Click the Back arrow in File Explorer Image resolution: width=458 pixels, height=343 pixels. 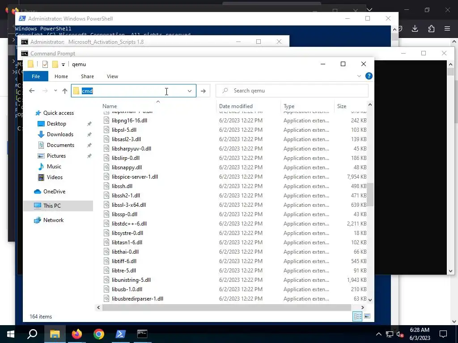click(x=32, y=91)
